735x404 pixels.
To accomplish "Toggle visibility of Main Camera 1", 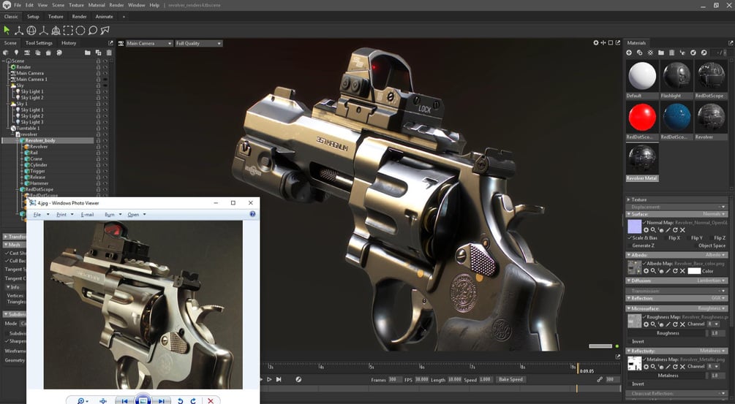I will (x=105, y=79).
